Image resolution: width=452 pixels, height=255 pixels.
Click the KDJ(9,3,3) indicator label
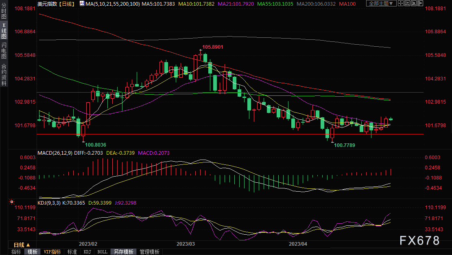[x=49, y=203]
